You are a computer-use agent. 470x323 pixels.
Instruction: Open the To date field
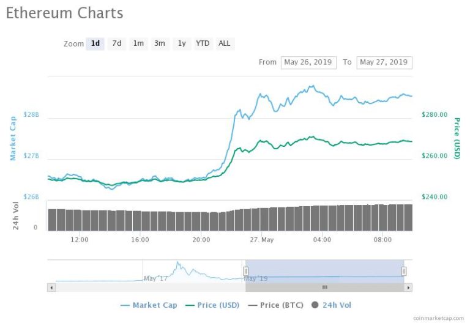point(384,62)
